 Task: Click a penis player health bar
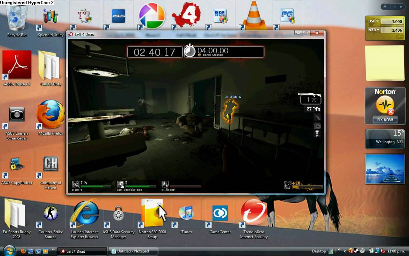(x=96, y=186)
